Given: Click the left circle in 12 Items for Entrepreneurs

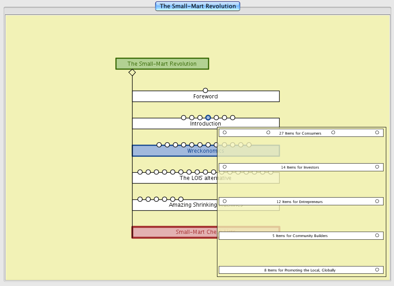Looking at the screenshot, I should point(225,201).
